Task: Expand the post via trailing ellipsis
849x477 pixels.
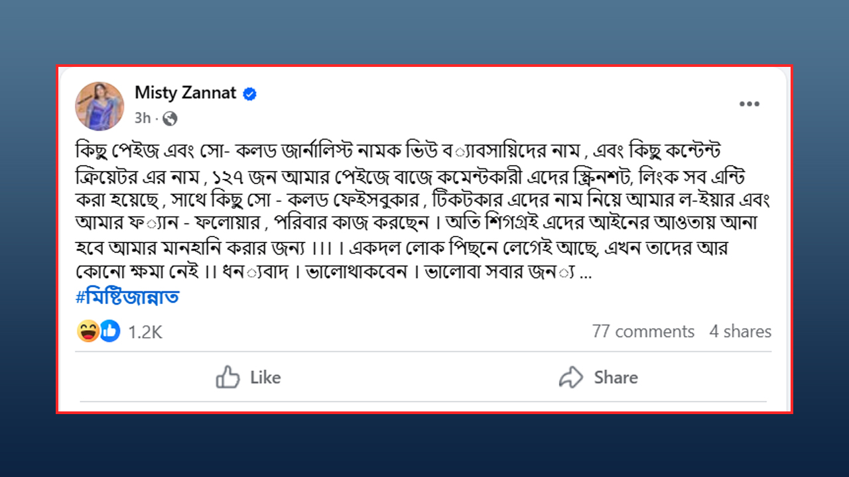Action: point(586,275)
